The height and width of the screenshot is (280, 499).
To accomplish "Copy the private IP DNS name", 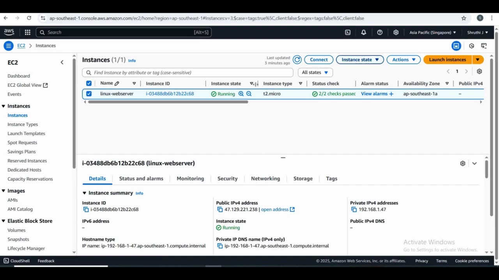I will point(220,246).
